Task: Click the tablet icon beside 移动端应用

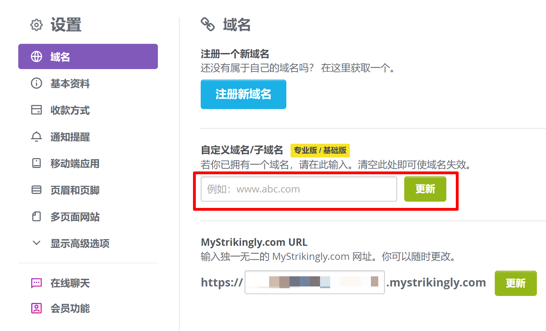Action: click(36, 163)
